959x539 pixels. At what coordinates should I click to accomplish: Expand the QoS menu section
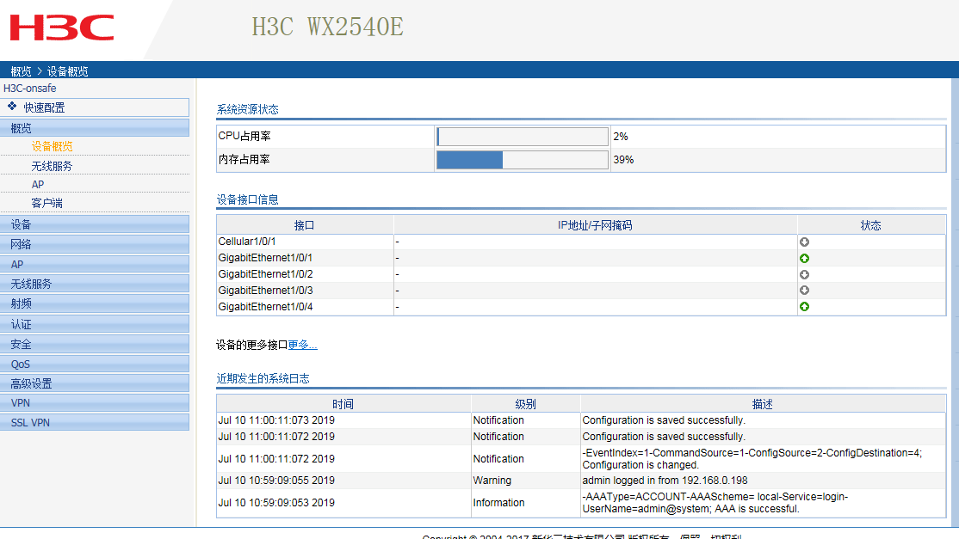coord(95,364)
